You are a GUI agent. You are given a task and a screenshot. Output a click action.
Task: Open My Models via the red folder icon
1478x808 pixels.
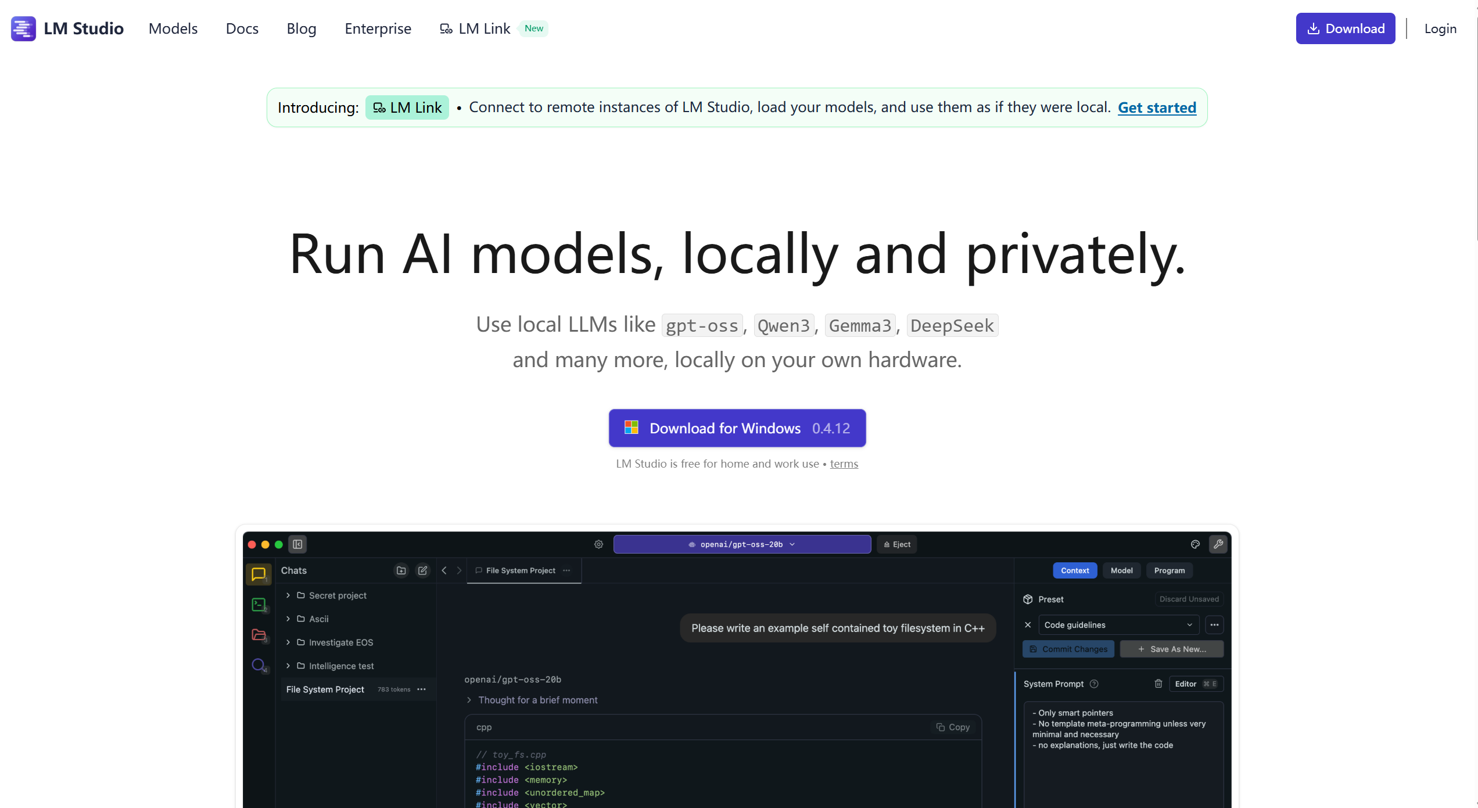(259, 635)
